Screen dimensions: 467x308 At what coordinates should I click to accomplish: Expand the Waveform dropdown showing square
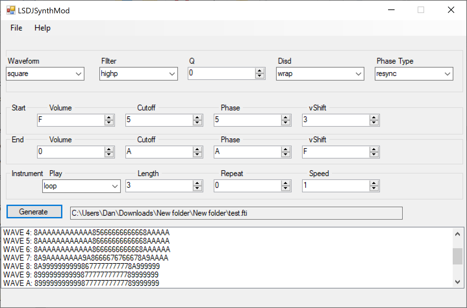pos(78,74)
